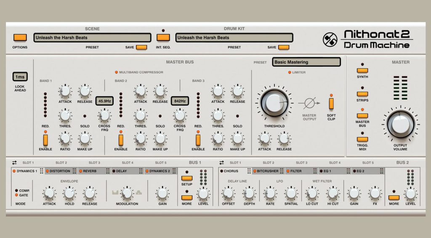This screenshot has width=431, height=238.
Task: Select right modulation shape icon
Action: (x=139, y=193)
